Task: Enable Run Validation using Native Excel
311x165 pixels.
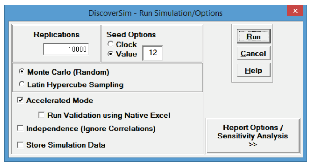Action: [x=41, y=115]
